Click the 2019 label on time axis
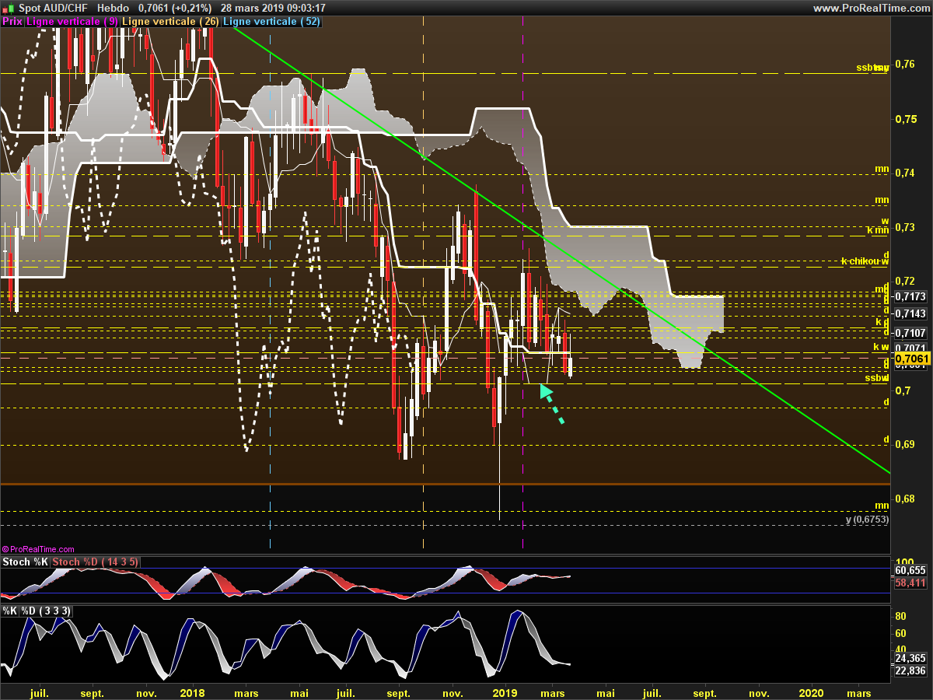 [505, 692]
